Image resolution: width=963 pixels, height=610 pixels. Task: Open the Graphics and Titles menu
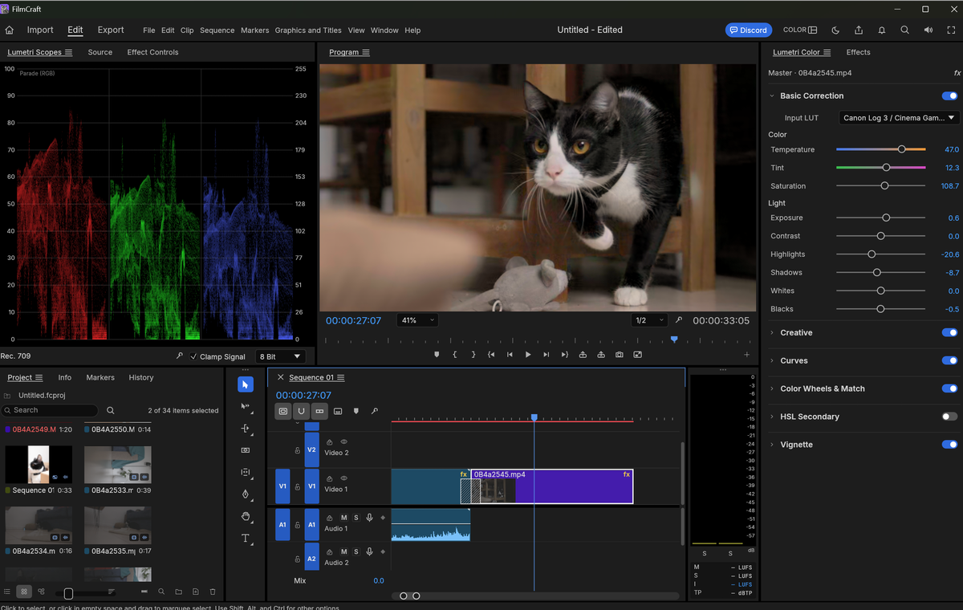(308, 31)
